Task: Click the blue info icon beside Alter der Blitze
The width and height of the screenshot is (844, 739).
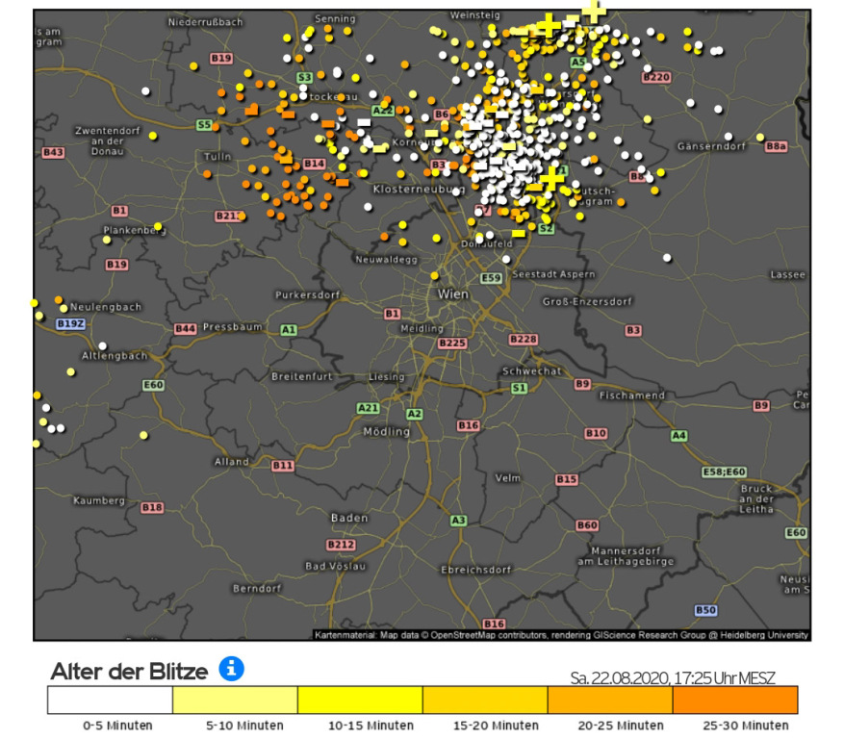Action: [x=231, y=669]
